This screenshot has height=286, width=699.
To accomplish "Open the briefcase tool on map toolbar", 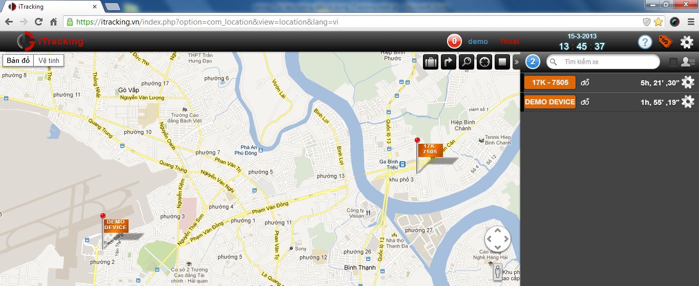I will pos(431,62).
